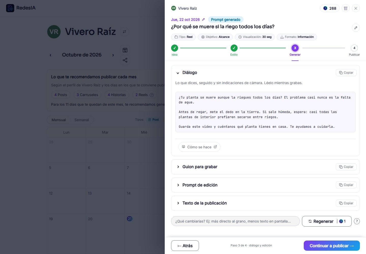Switch to the Semanal calendar view
The height and width of the screenshot is (254, 366).
pos(82,120)
